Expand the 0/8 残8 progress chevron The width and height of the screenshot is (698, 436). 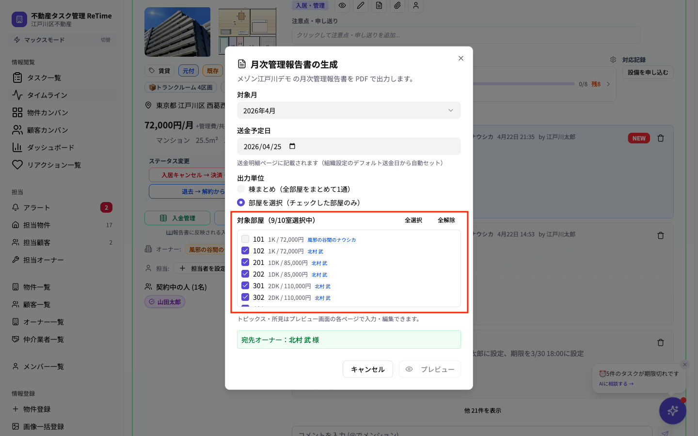pos(608,84)
